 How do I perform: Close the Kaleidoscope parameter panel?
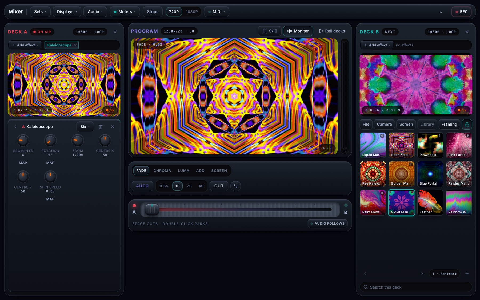pyautogui.click(x=113, y=127)
